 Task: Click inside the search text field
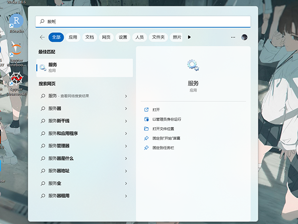point(143,21)
